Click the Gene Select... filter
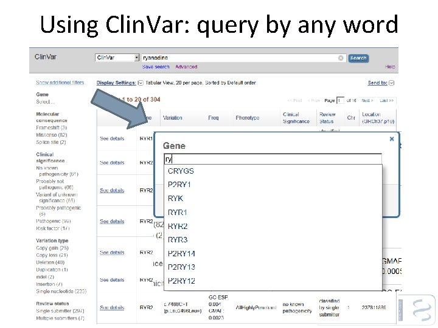Viewport: 438px width, 328px height. (45, 102)
